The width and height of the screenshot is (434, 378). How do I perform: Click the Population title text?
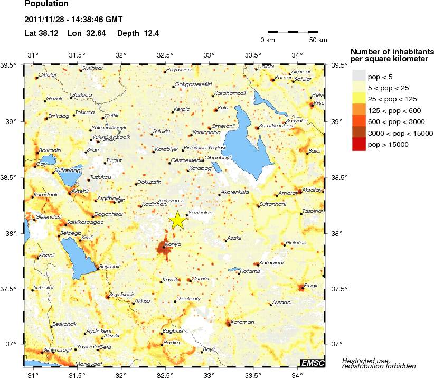tap(46, 4)
